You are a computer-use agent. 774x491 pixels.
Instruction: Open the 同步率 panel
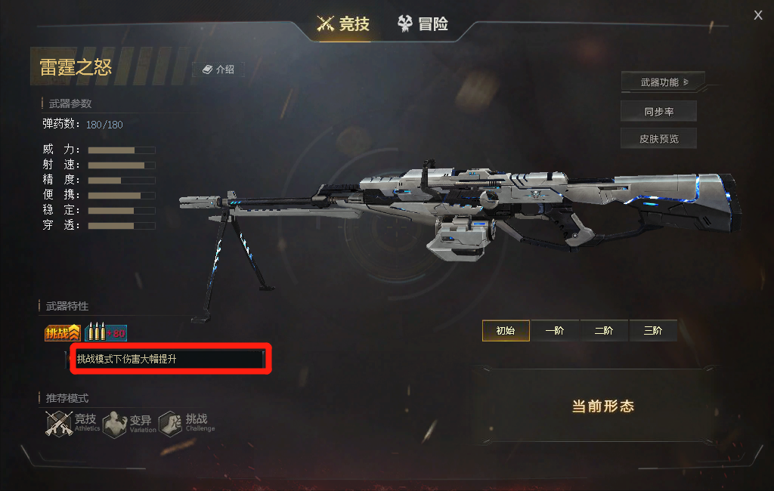point(658,112)
